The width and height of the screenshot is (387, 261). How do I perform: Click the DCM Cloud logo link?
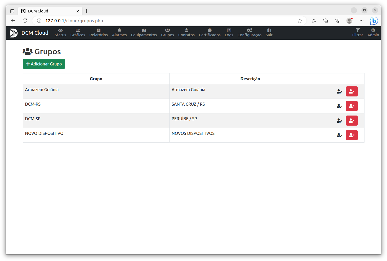[29, 33]
